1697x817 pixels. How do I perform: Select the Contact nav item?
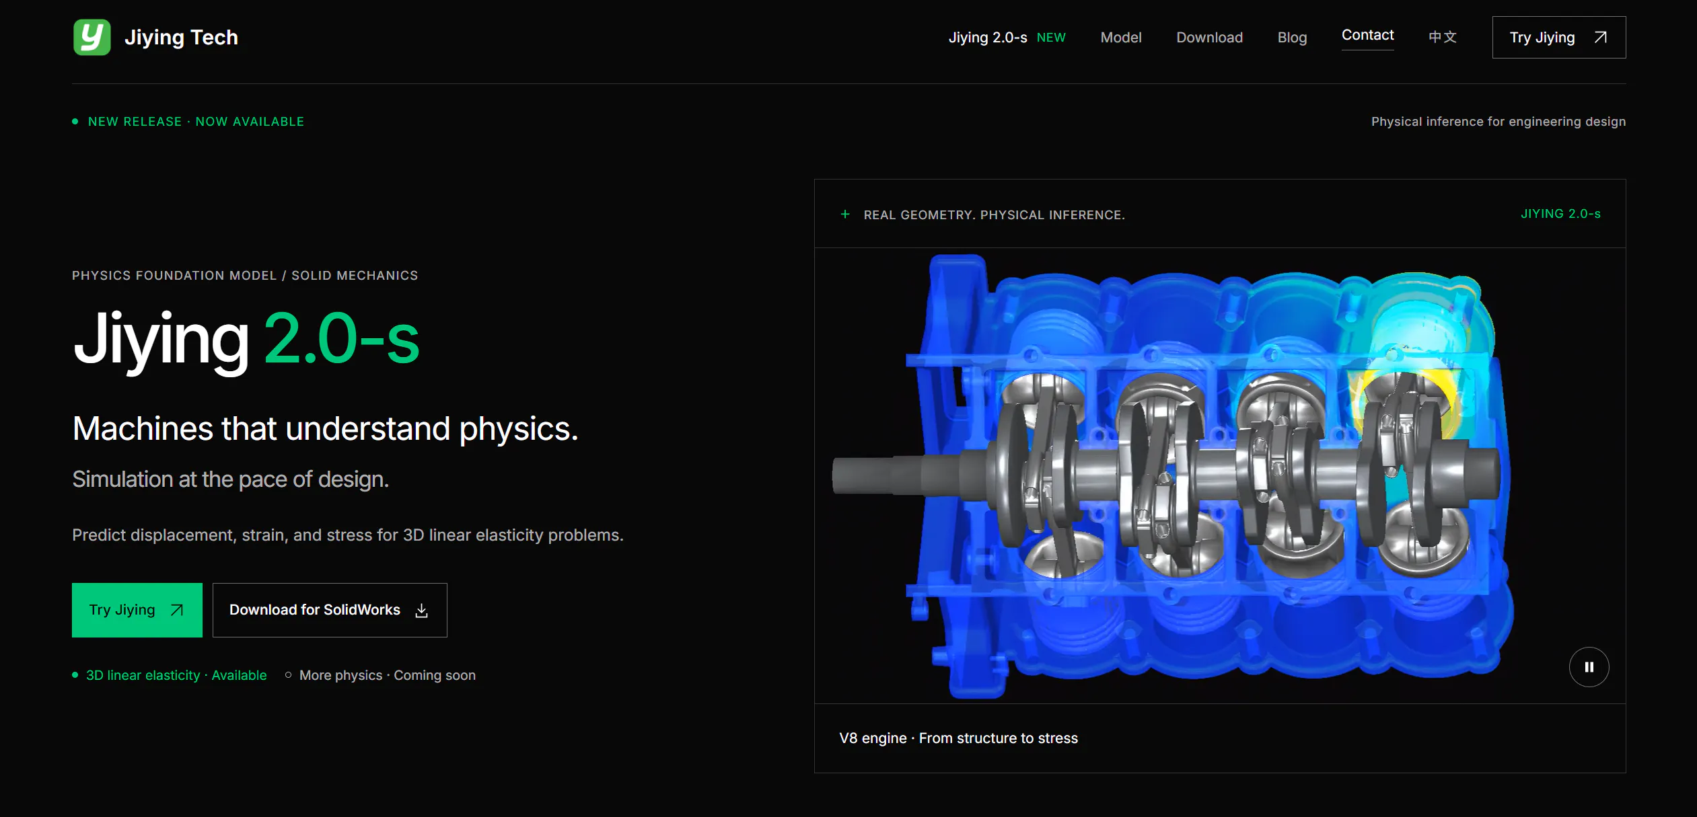[x=1367, y=35]
